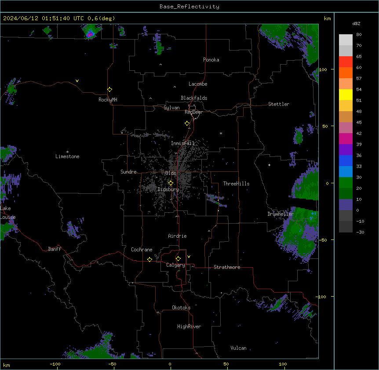Screen dimensions: 379x370
Task: Click the white asterisk east of Innisfail
Action: click(221, 133)
